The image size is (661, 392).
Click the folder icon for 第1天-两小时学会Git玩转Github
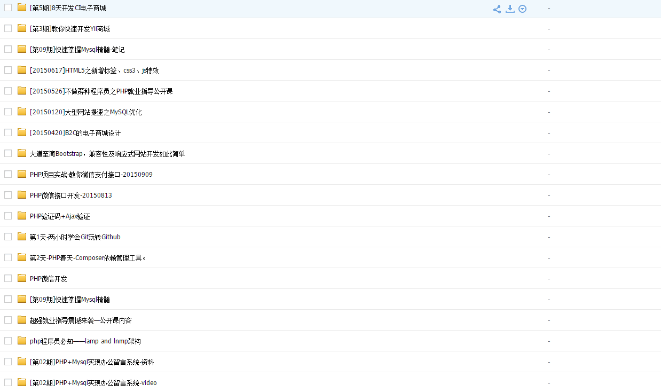tap(22, 237)
